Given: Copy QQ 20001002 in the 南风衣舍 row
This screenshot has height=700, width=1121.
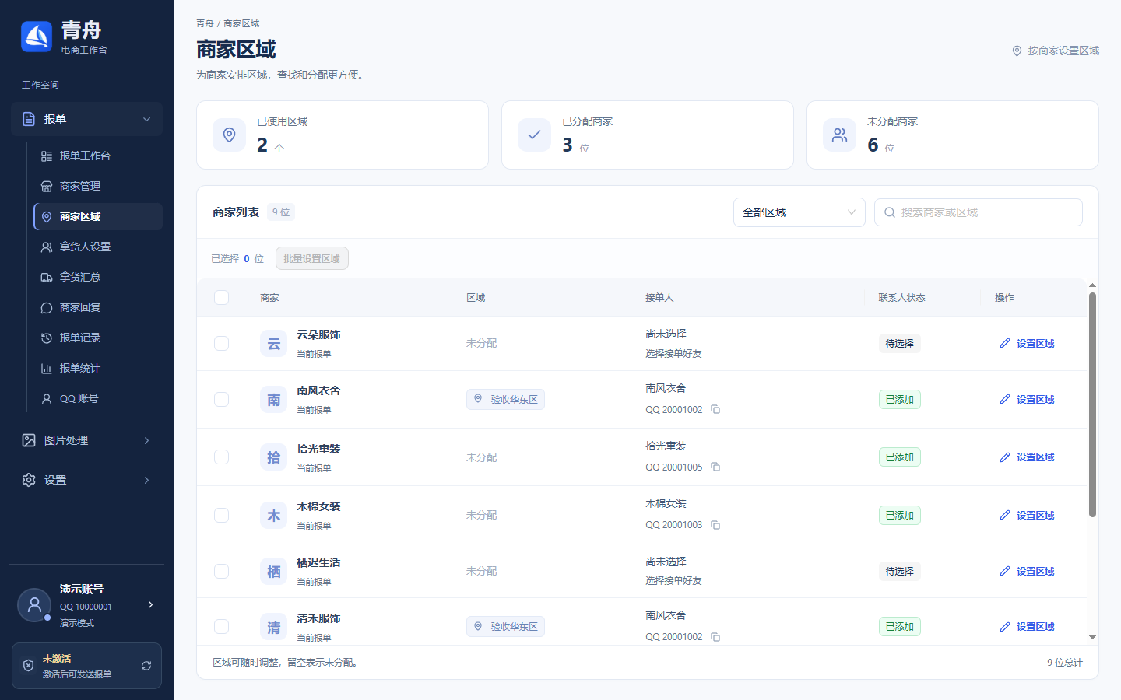Looking at the screenshot, I should click(x=715, y=410).
